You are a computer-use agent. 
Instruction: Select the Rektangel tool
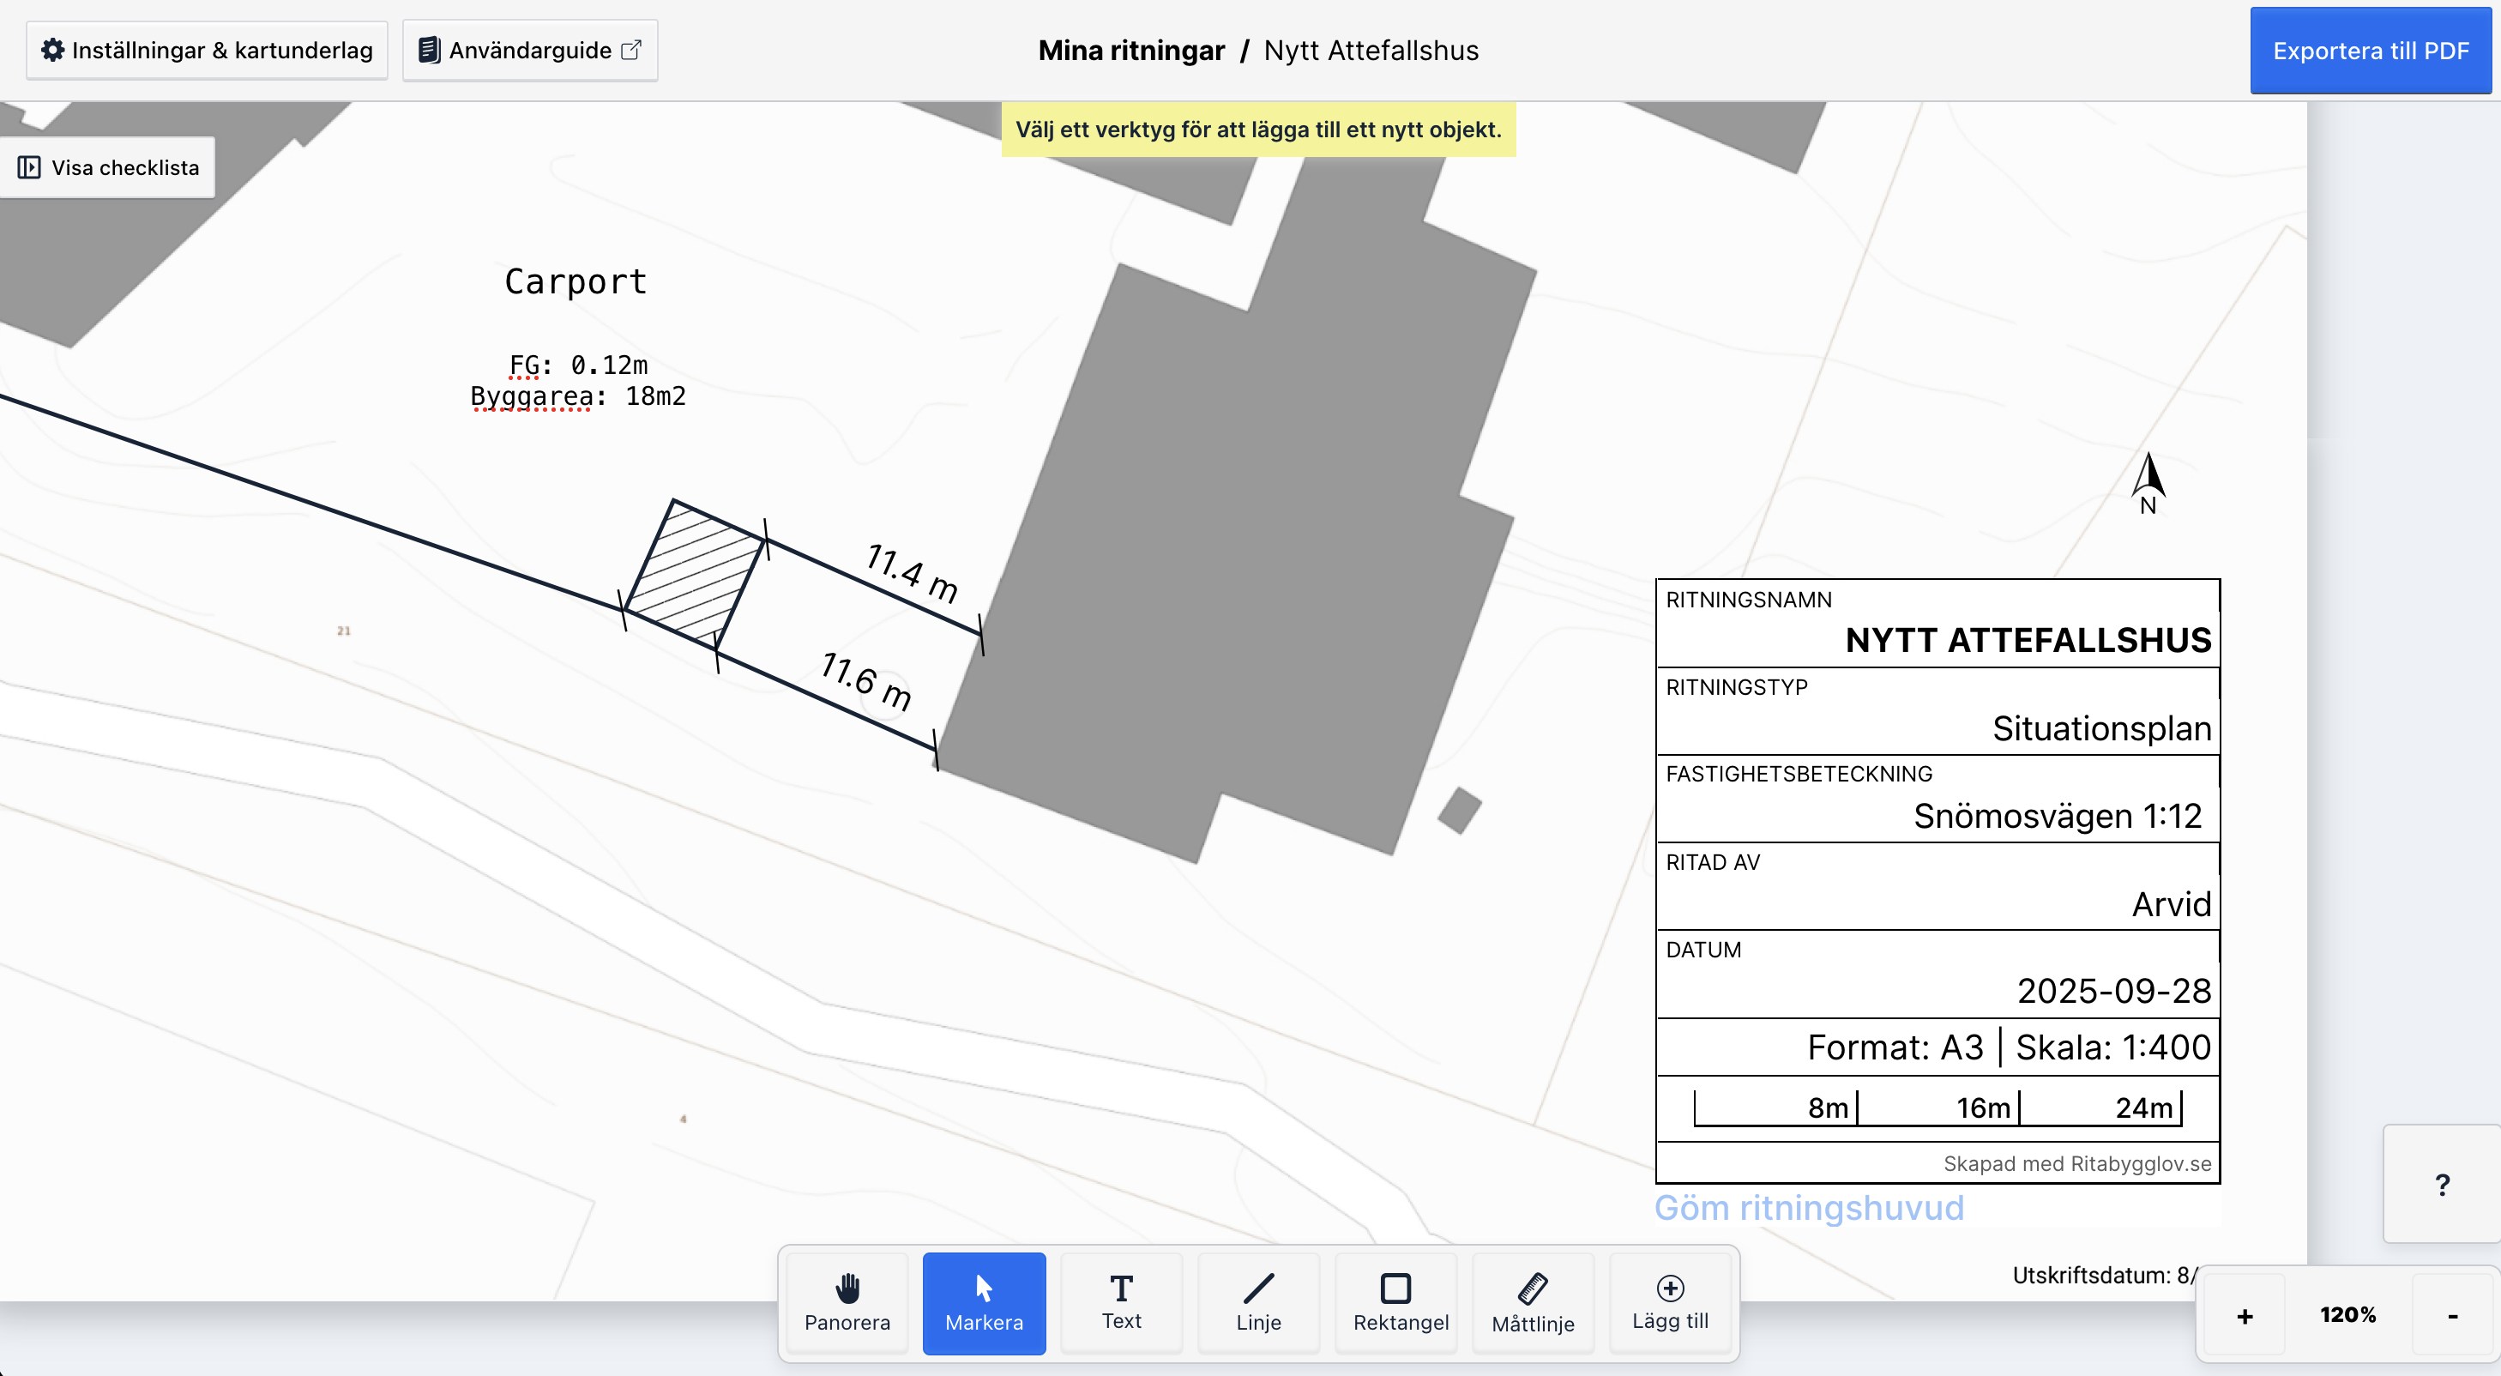click(1399, 1302)
